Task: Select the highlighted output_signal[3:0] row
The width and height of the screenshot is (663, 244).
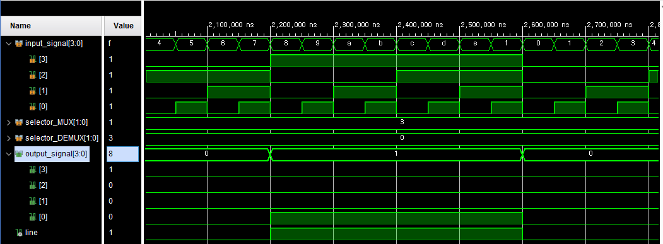Action: pyautogui.click(x=51, y=154)
